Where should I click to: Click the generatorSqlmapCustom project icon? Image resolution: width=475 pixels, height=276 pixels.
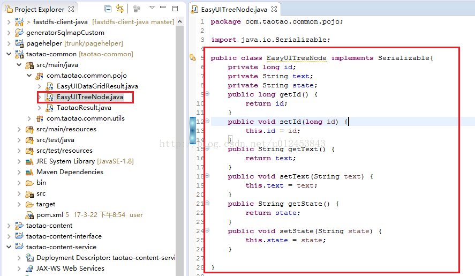[19, 33]
